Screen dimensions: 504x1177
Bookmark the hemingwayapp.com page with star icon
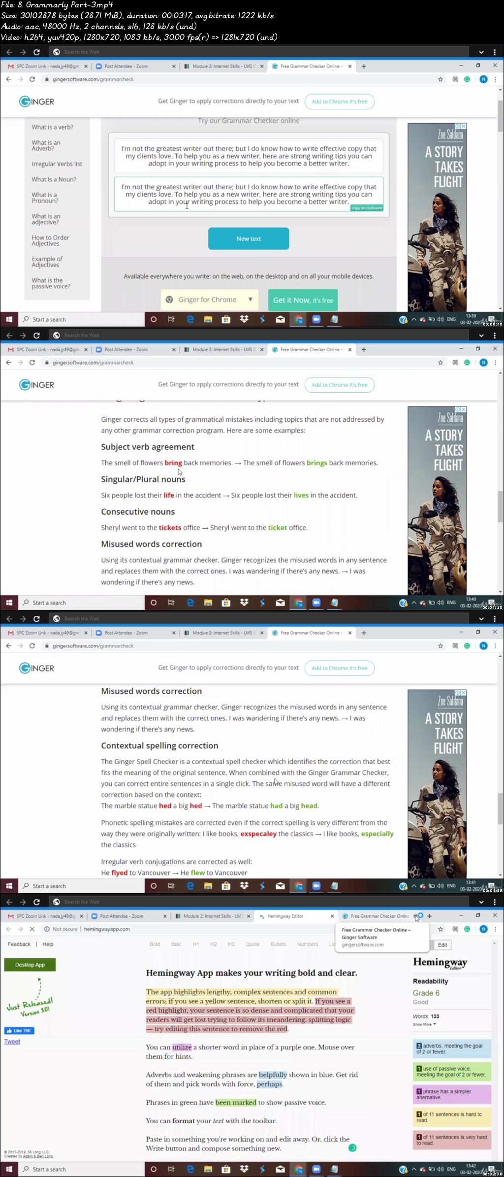tap(441, 929)
